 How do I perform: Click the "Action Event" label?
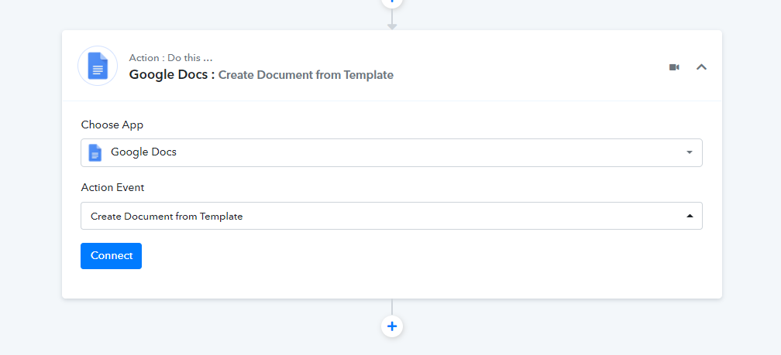(112, 188)
